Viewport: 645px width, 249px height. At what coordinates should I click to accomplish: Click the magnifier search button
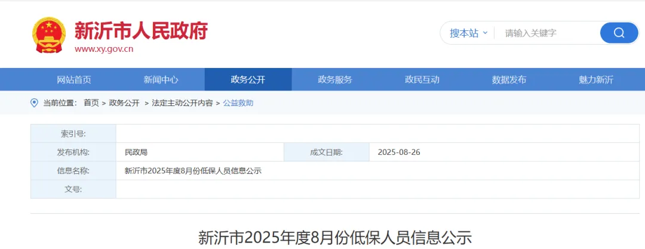[x=619, y=33]
